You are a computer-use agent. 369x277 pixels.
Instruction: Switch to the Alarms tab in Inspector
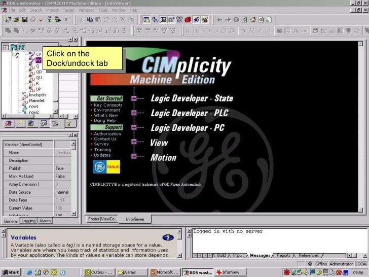pos(45,221)
